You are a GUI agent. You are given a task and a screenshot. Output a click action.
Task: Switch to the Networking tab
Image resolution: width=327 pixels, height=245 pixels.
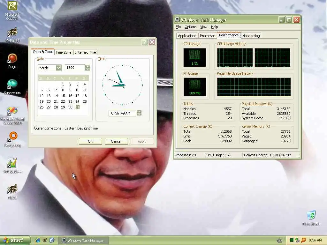click(251, 36)
